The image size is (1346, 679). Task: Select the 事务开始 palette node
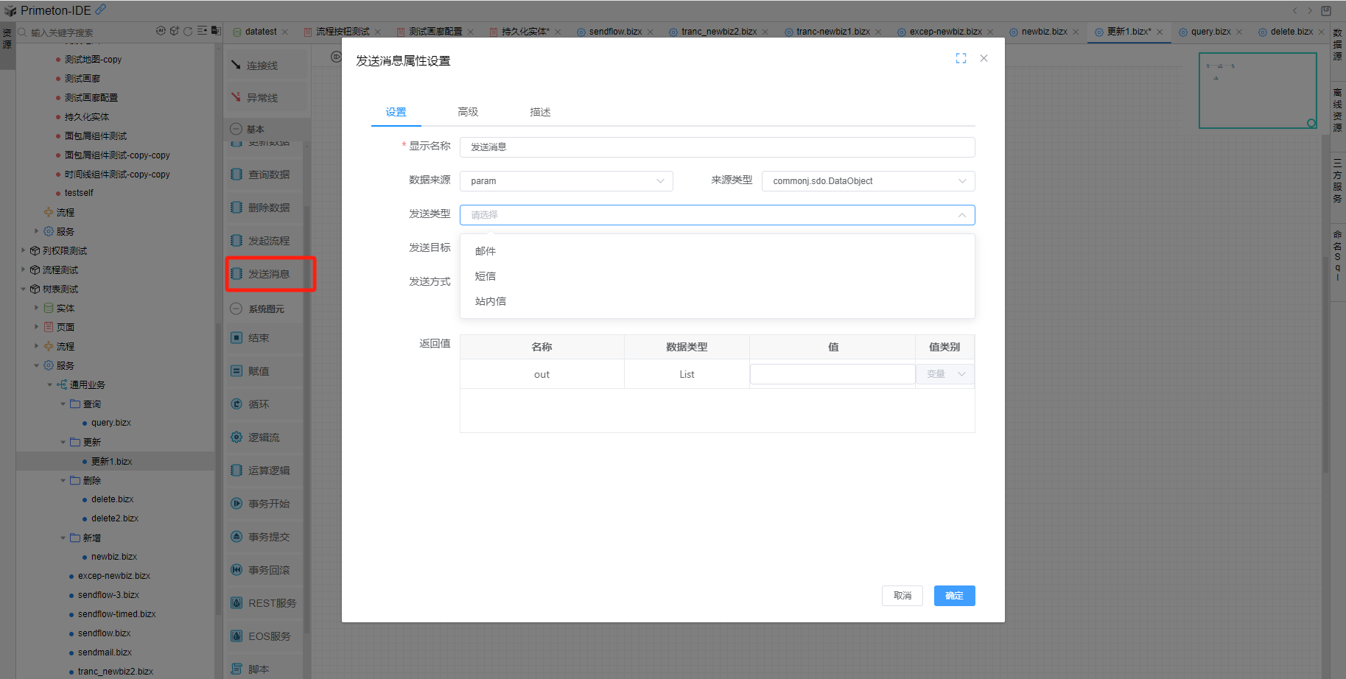click(268, 504)
